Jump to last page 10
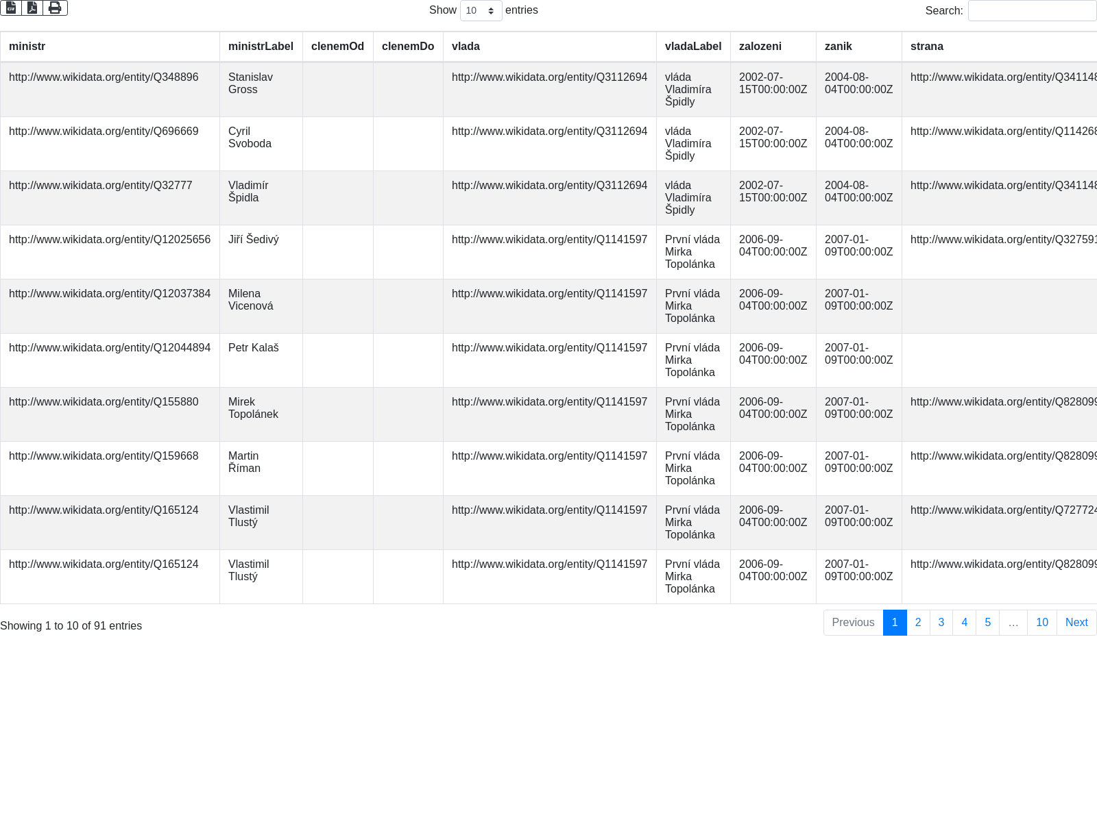Image resolution: width=1097 pixels, height=822 pixels. pos(1041,623)
